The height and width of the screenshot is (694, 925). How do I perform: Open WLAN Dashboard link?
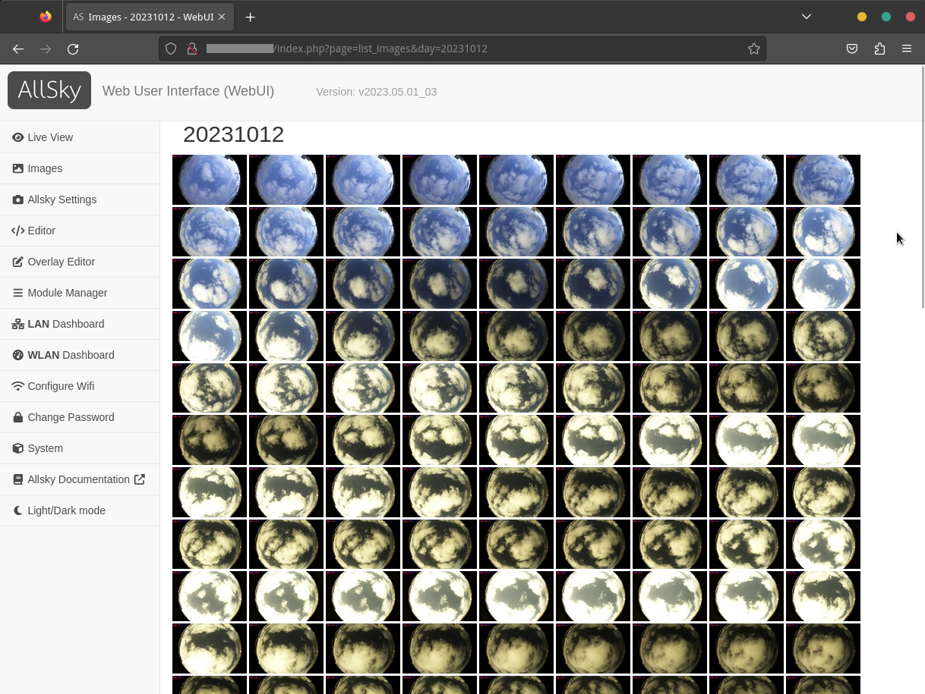coord(80,355)
